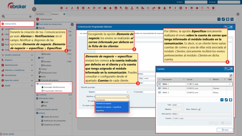Viewport: 242px width, 136px height.
Task: Click the search magnifier in the left sidebar
Action: 3,16
